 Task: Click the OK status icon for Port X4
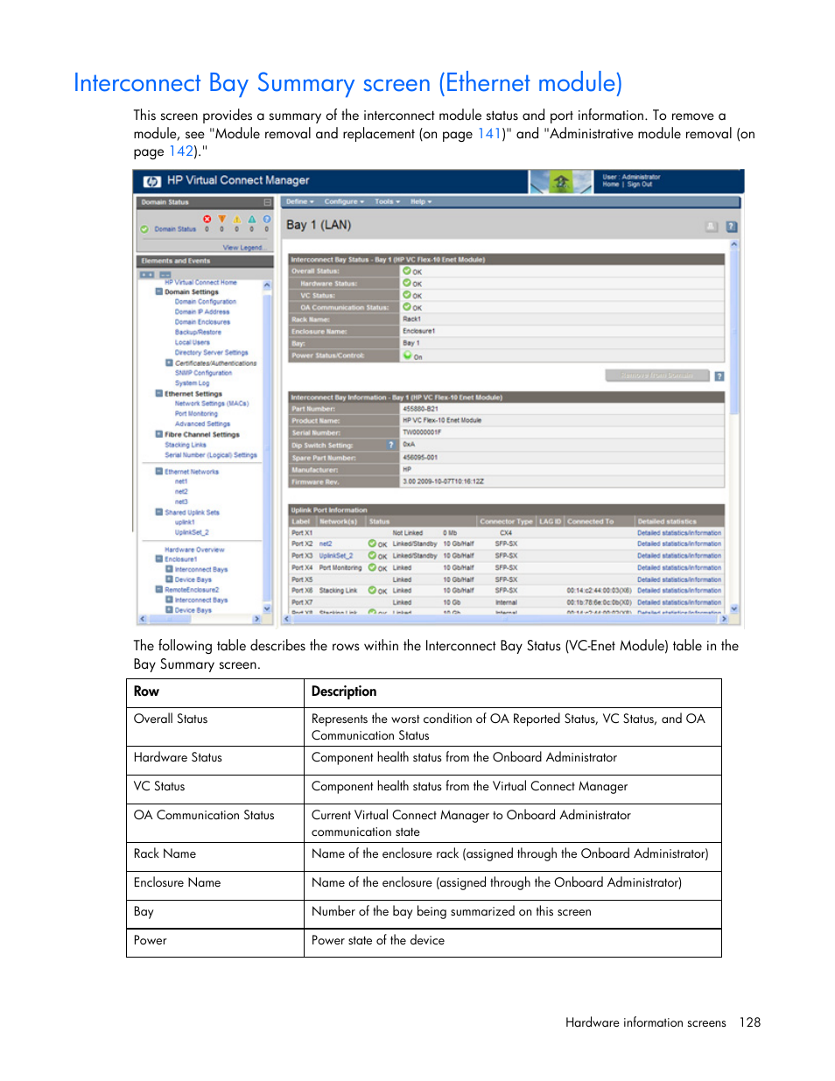(x=372, y=567)
